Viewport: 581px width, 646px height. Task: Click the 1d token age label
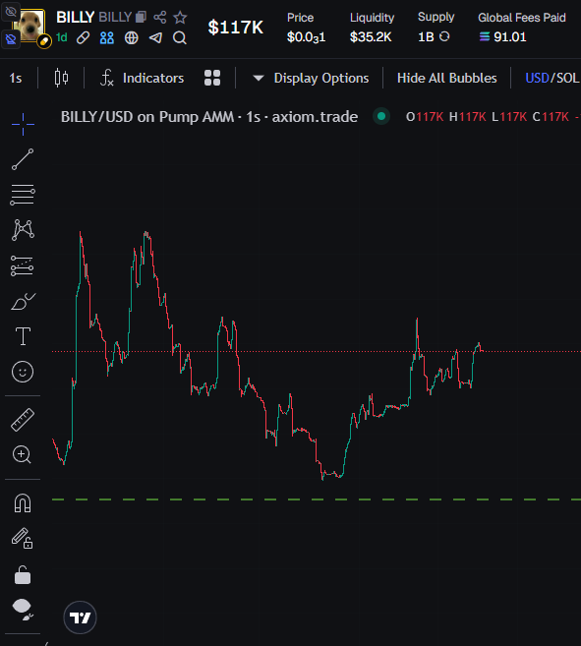(61, 38)
